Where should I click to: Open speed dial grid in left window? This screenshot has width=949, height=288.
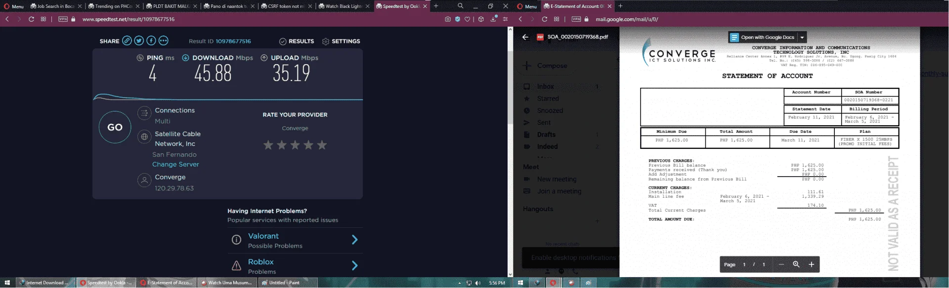(x=43, y=19)
